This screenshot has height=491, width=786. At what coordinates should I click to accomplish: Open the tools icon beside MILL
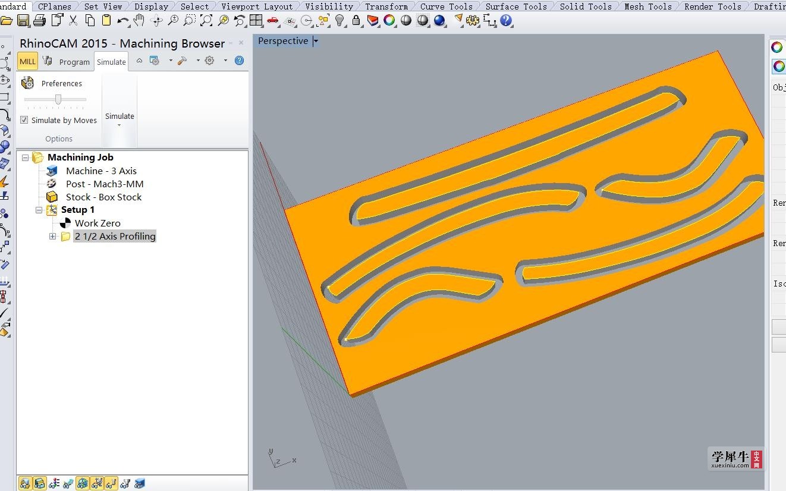pos(48,61)
